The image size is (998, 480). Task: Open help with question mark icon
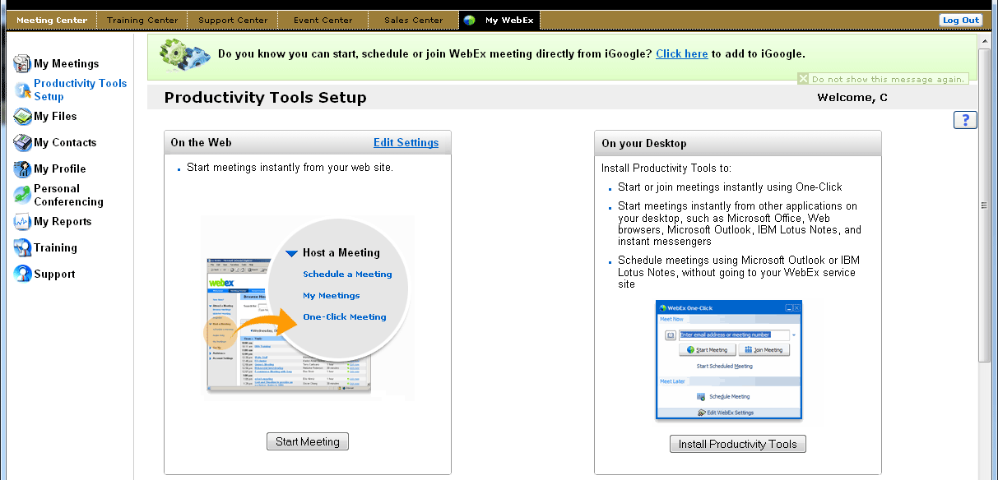tap(965, 120)
